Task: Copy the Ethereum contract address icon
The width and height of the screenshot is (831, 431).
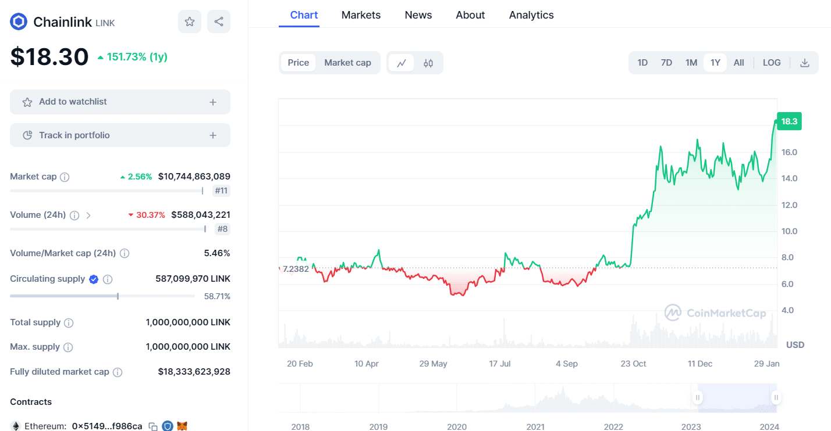Action: click(x=152, y=426)
